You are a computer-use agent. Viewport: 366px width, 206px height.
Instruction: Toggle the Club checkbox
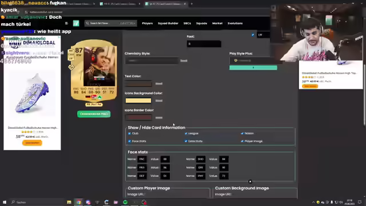point(130,133)
